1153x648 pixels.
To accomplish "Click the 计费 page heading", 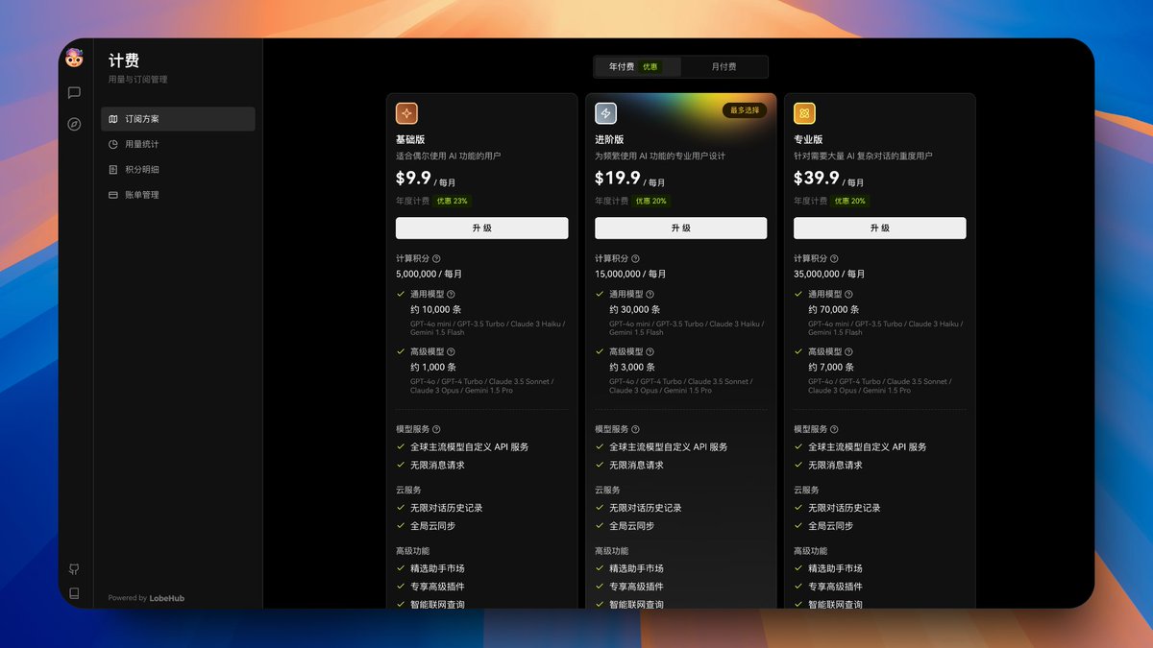I will (124, 60).
